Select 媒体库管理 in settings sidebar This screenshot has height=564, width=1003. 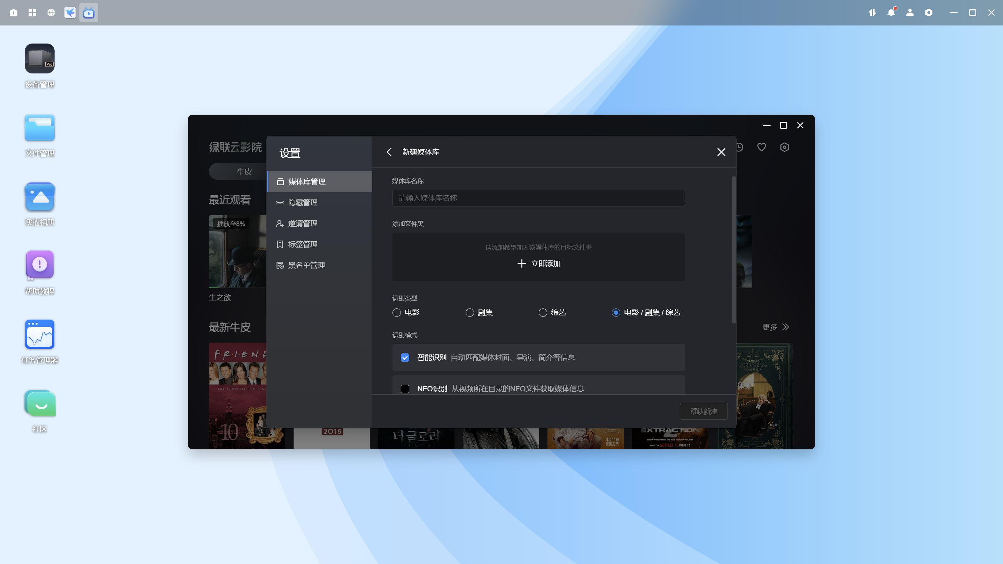point(319,181)
